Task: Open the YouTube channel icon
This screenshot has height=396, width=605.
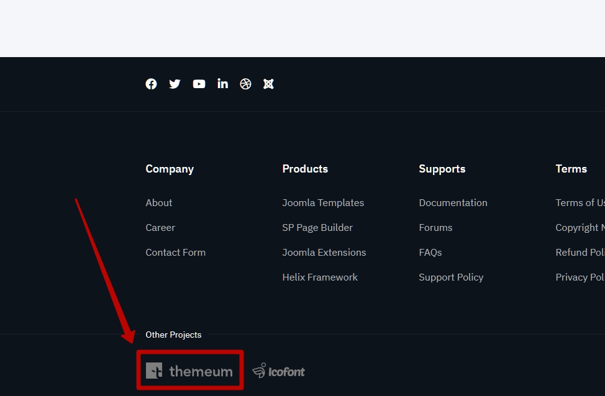Action: tap(199, 84)
